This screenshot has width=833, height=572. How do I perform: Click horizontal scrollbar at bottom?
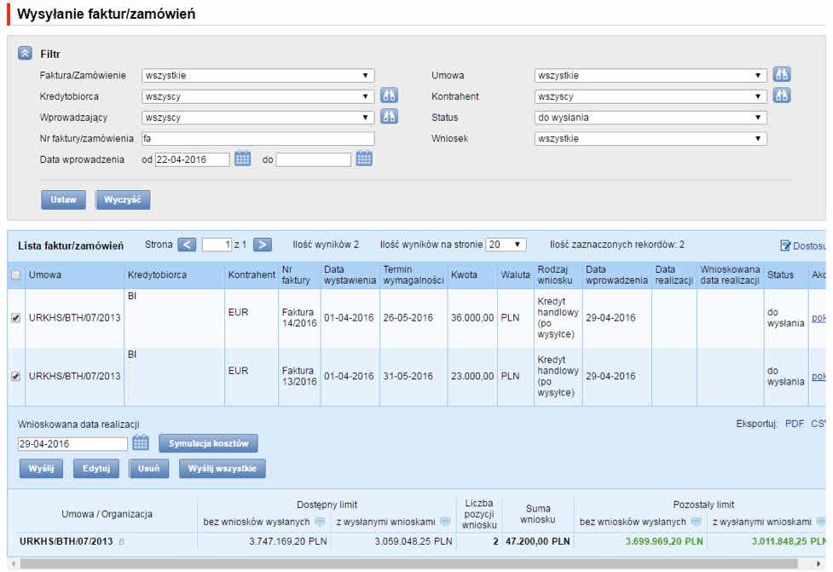click(409, 563)
